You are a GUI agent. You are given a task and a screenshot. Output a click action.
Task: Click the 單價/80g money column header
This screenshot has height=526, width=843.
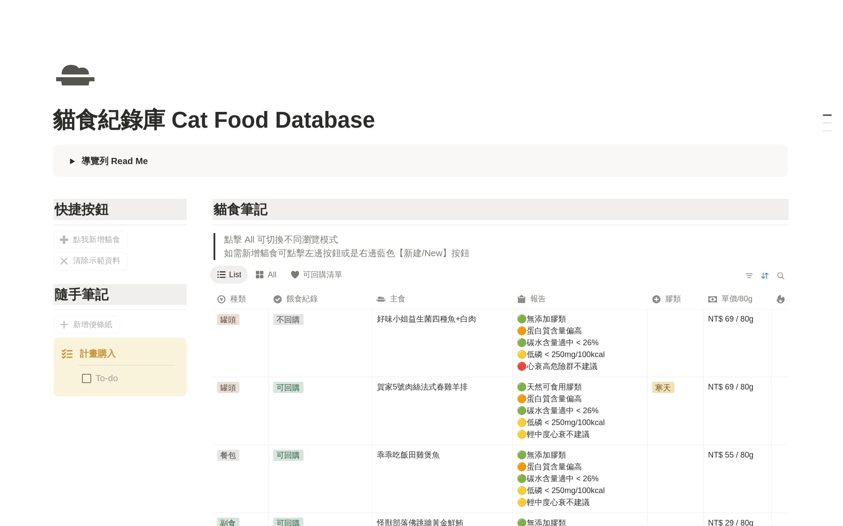click(x=730, y=299)
